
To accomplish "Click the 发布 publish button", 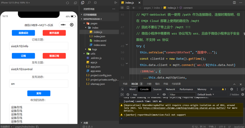I will [39, 93].
